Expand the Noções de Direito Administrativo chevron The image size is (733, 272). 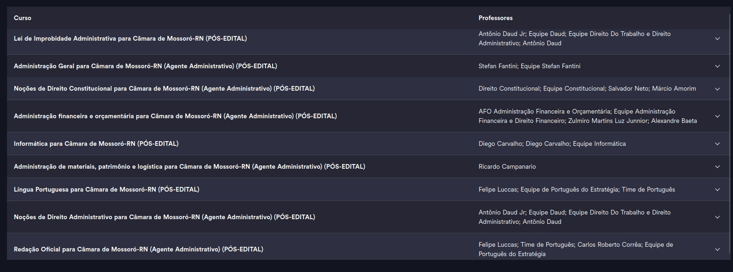[717, 217]
